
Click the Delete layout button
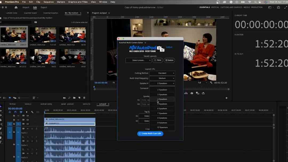pos(169,60)
